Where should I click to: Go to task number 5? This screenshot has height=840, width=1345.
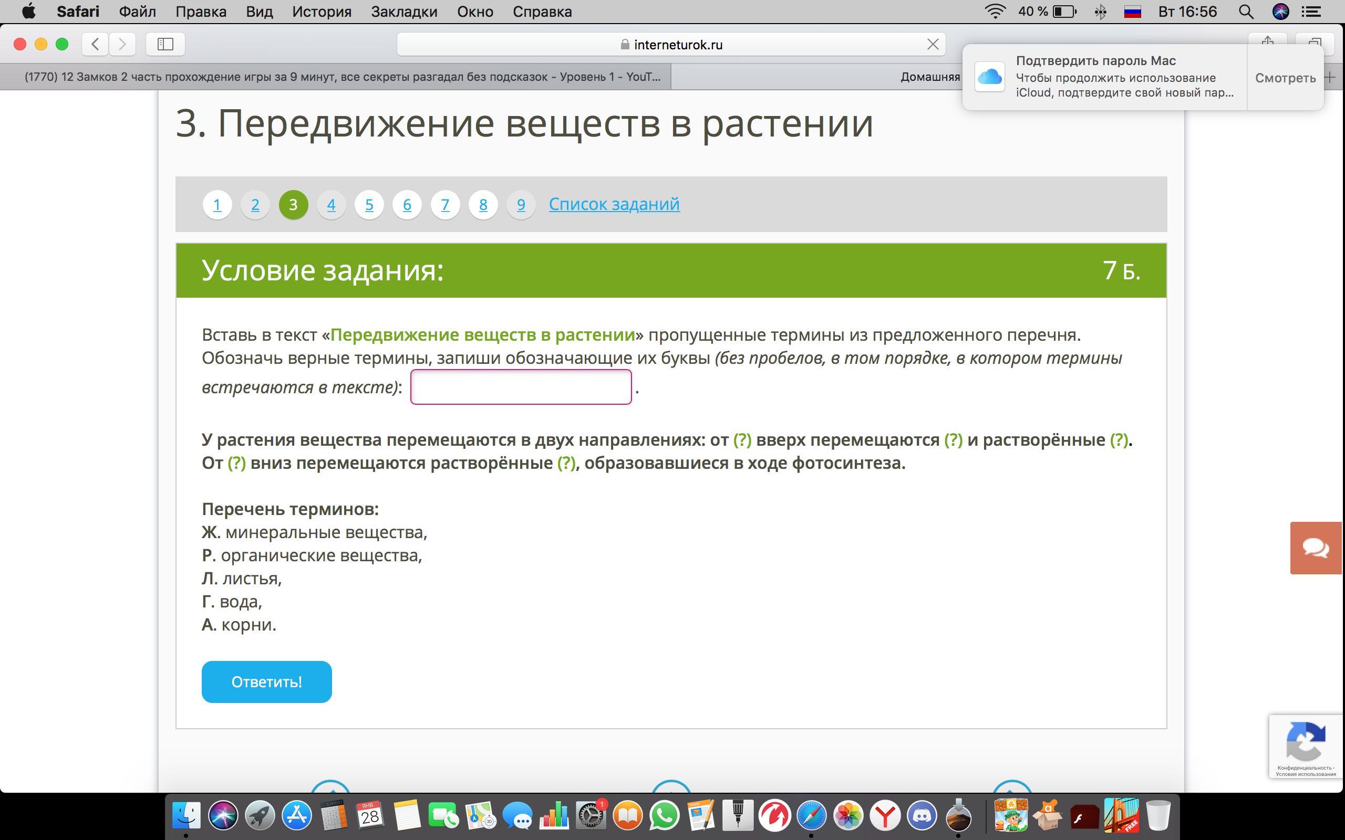click(x=369, y=204)
